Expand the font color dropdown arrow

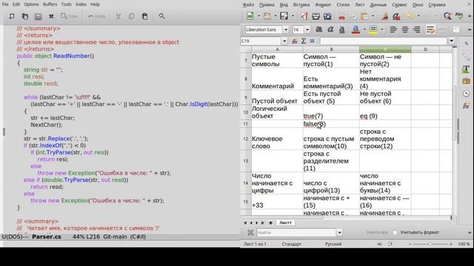click(364, 30)
